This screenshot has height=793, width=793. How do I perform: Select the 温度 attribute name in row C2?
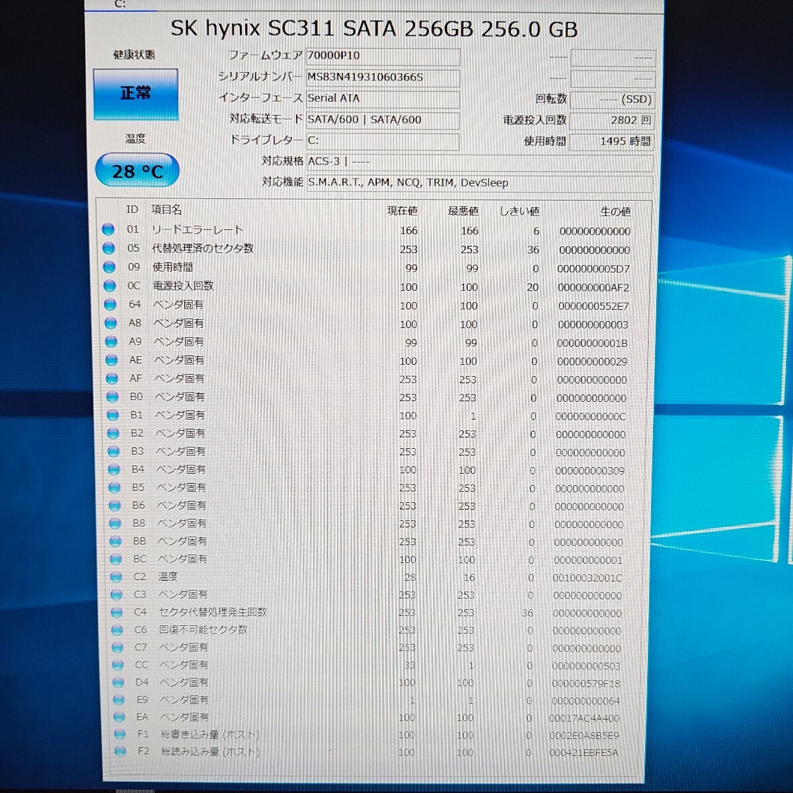[x=168, y=576]
